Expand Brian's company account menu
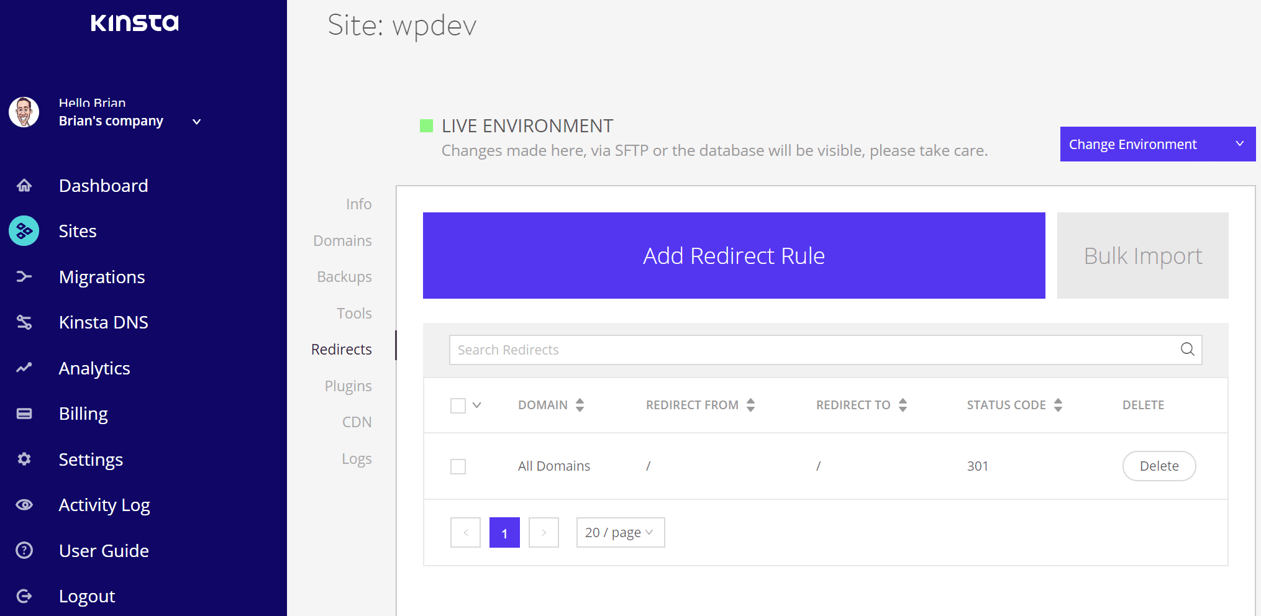Screen dimensions: 1261x616 196,122
